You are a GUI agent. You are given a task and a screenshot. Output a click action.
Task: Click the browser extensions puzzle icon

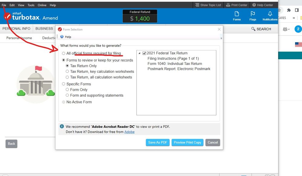(289, 10)
